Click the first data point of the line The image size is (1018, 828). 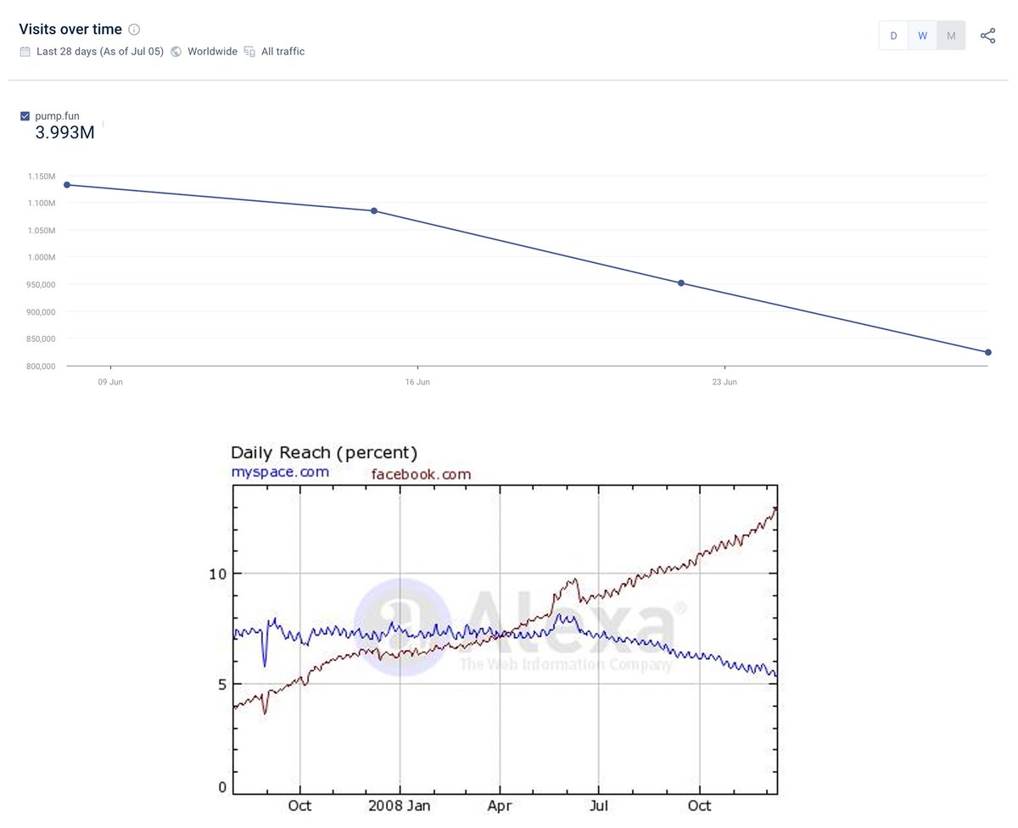(x=67, y=184)
